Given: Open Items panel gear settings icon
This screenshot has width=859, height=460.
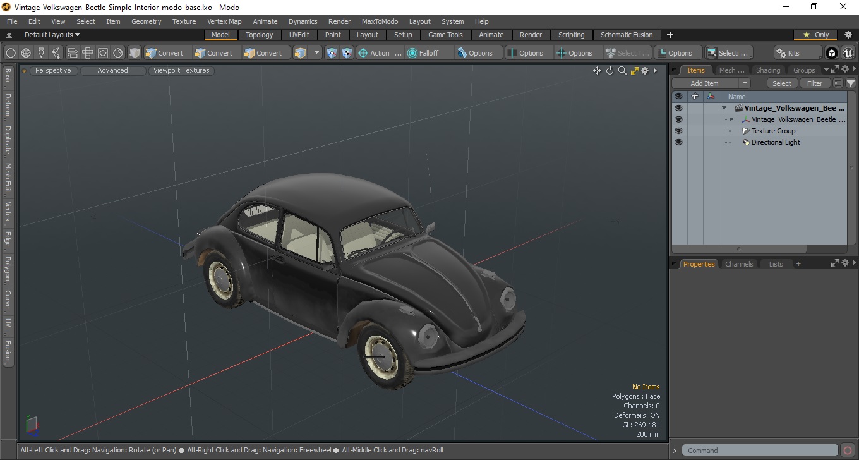Looking at the screenshot, I should pyautogui.click(x=844, y=70).
